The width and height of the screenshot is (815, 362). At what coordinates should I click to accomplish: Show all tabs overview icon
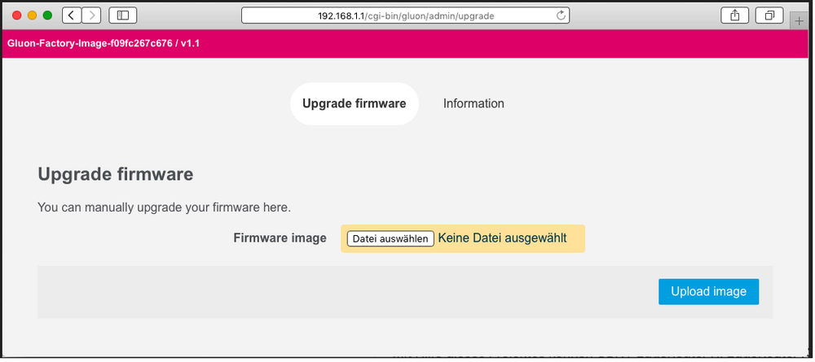(x=769, y=15)
